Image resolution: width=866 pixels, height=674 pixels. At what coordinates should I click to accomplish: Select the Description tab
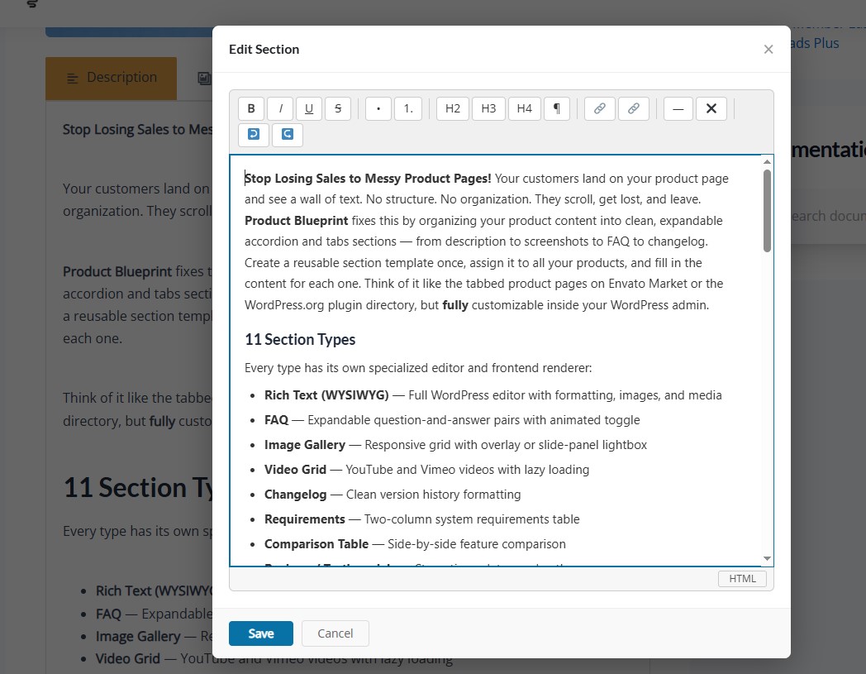coord(111,77)
